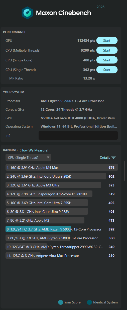The height and width of the screenshot is (310, 127).
Task: Click the Identical System legend circle
Action: [x=89, y=302]
